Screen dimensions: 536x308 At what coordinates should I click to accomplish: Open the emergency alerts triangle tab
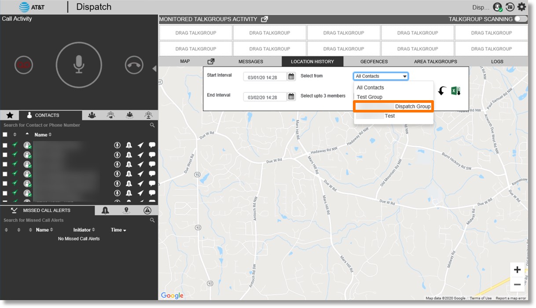tap(147, 210)
